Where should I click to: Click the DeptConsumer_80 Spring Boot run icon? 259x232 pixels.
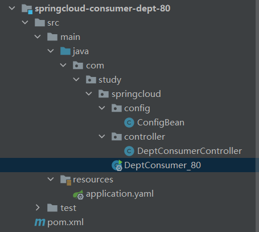pyautogui.click(x=117, y=165)
